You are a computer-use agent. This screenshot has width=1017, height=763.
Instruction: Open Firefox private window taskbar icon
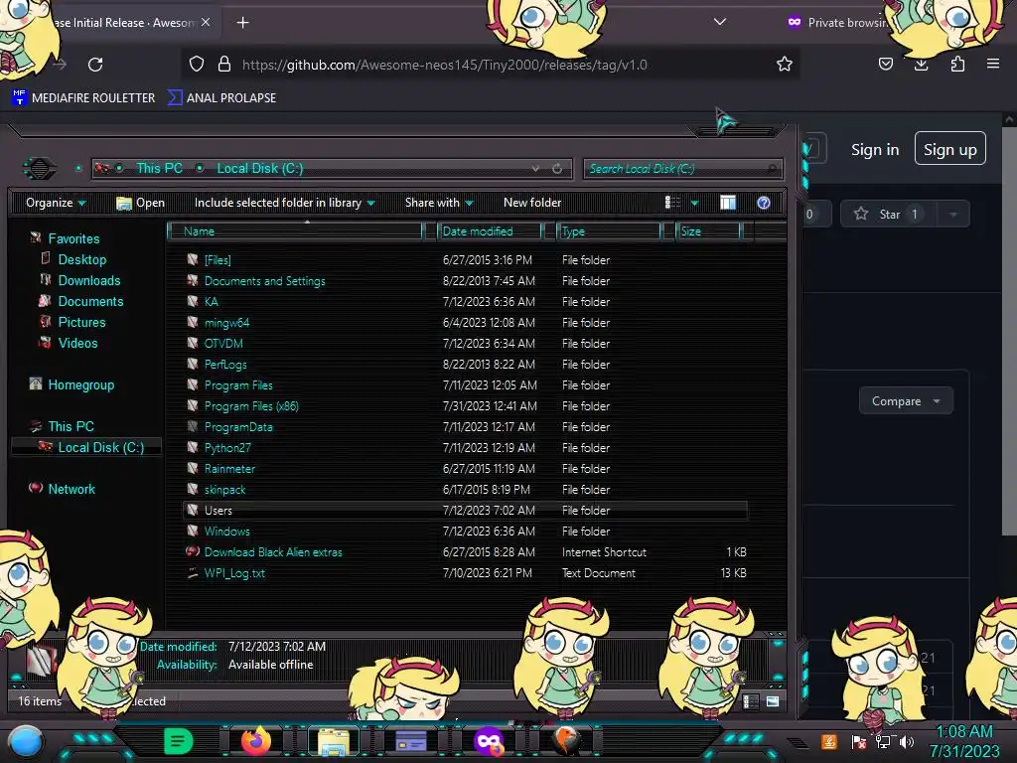(489, 741)
